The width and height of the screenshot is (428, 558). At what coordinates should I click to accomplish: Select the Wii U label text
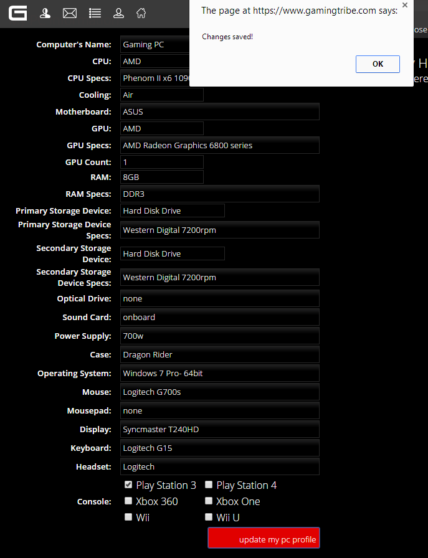(x=228, y=518)
